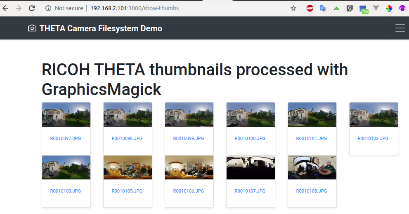Open R0010100.JPG link

pos(250,138)
